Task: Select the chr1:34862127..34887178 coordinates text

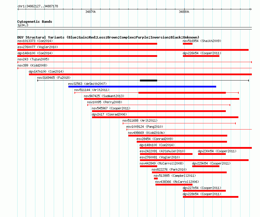Action: (x=38, y=6)
